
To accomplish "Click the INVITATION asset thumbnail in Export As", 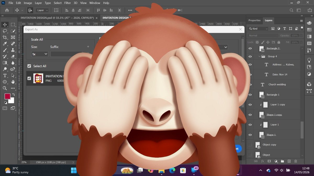I will [38, 78].
